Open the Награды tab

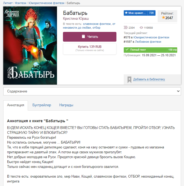pos(66,105)
